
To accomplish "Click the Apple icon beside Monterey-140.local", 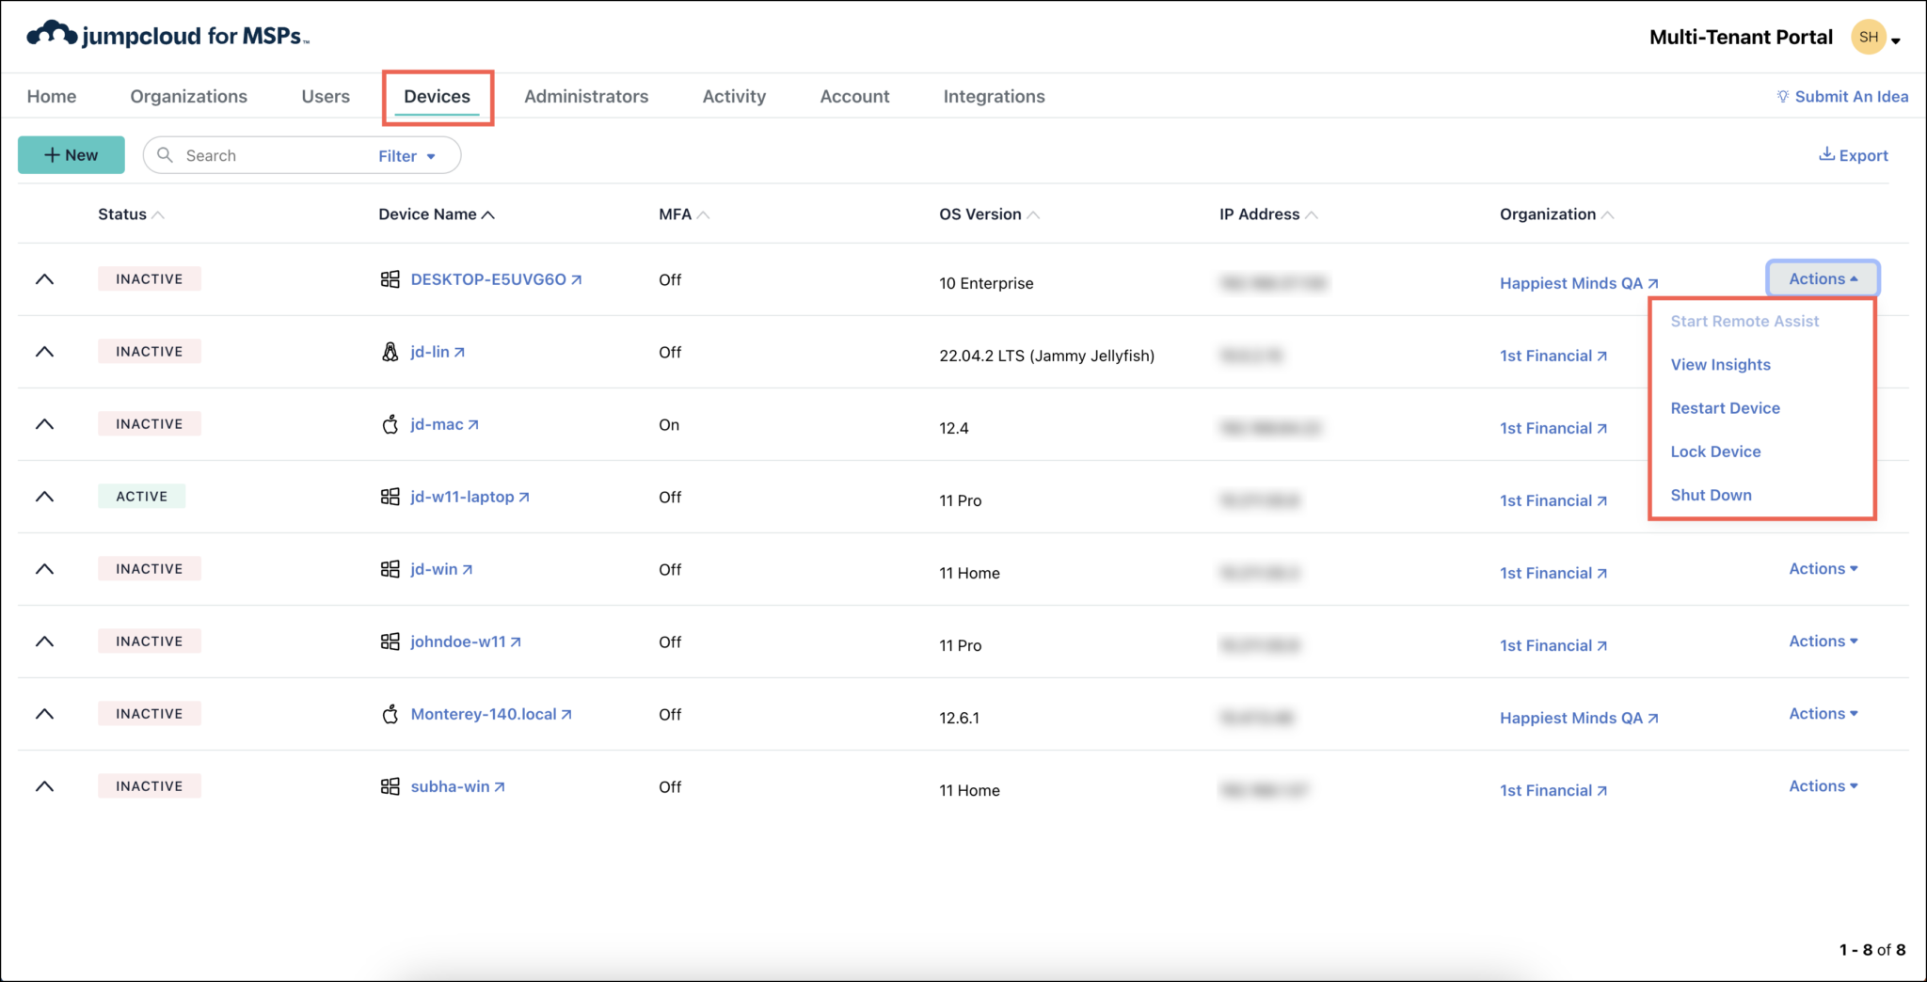I will point(390,713).
